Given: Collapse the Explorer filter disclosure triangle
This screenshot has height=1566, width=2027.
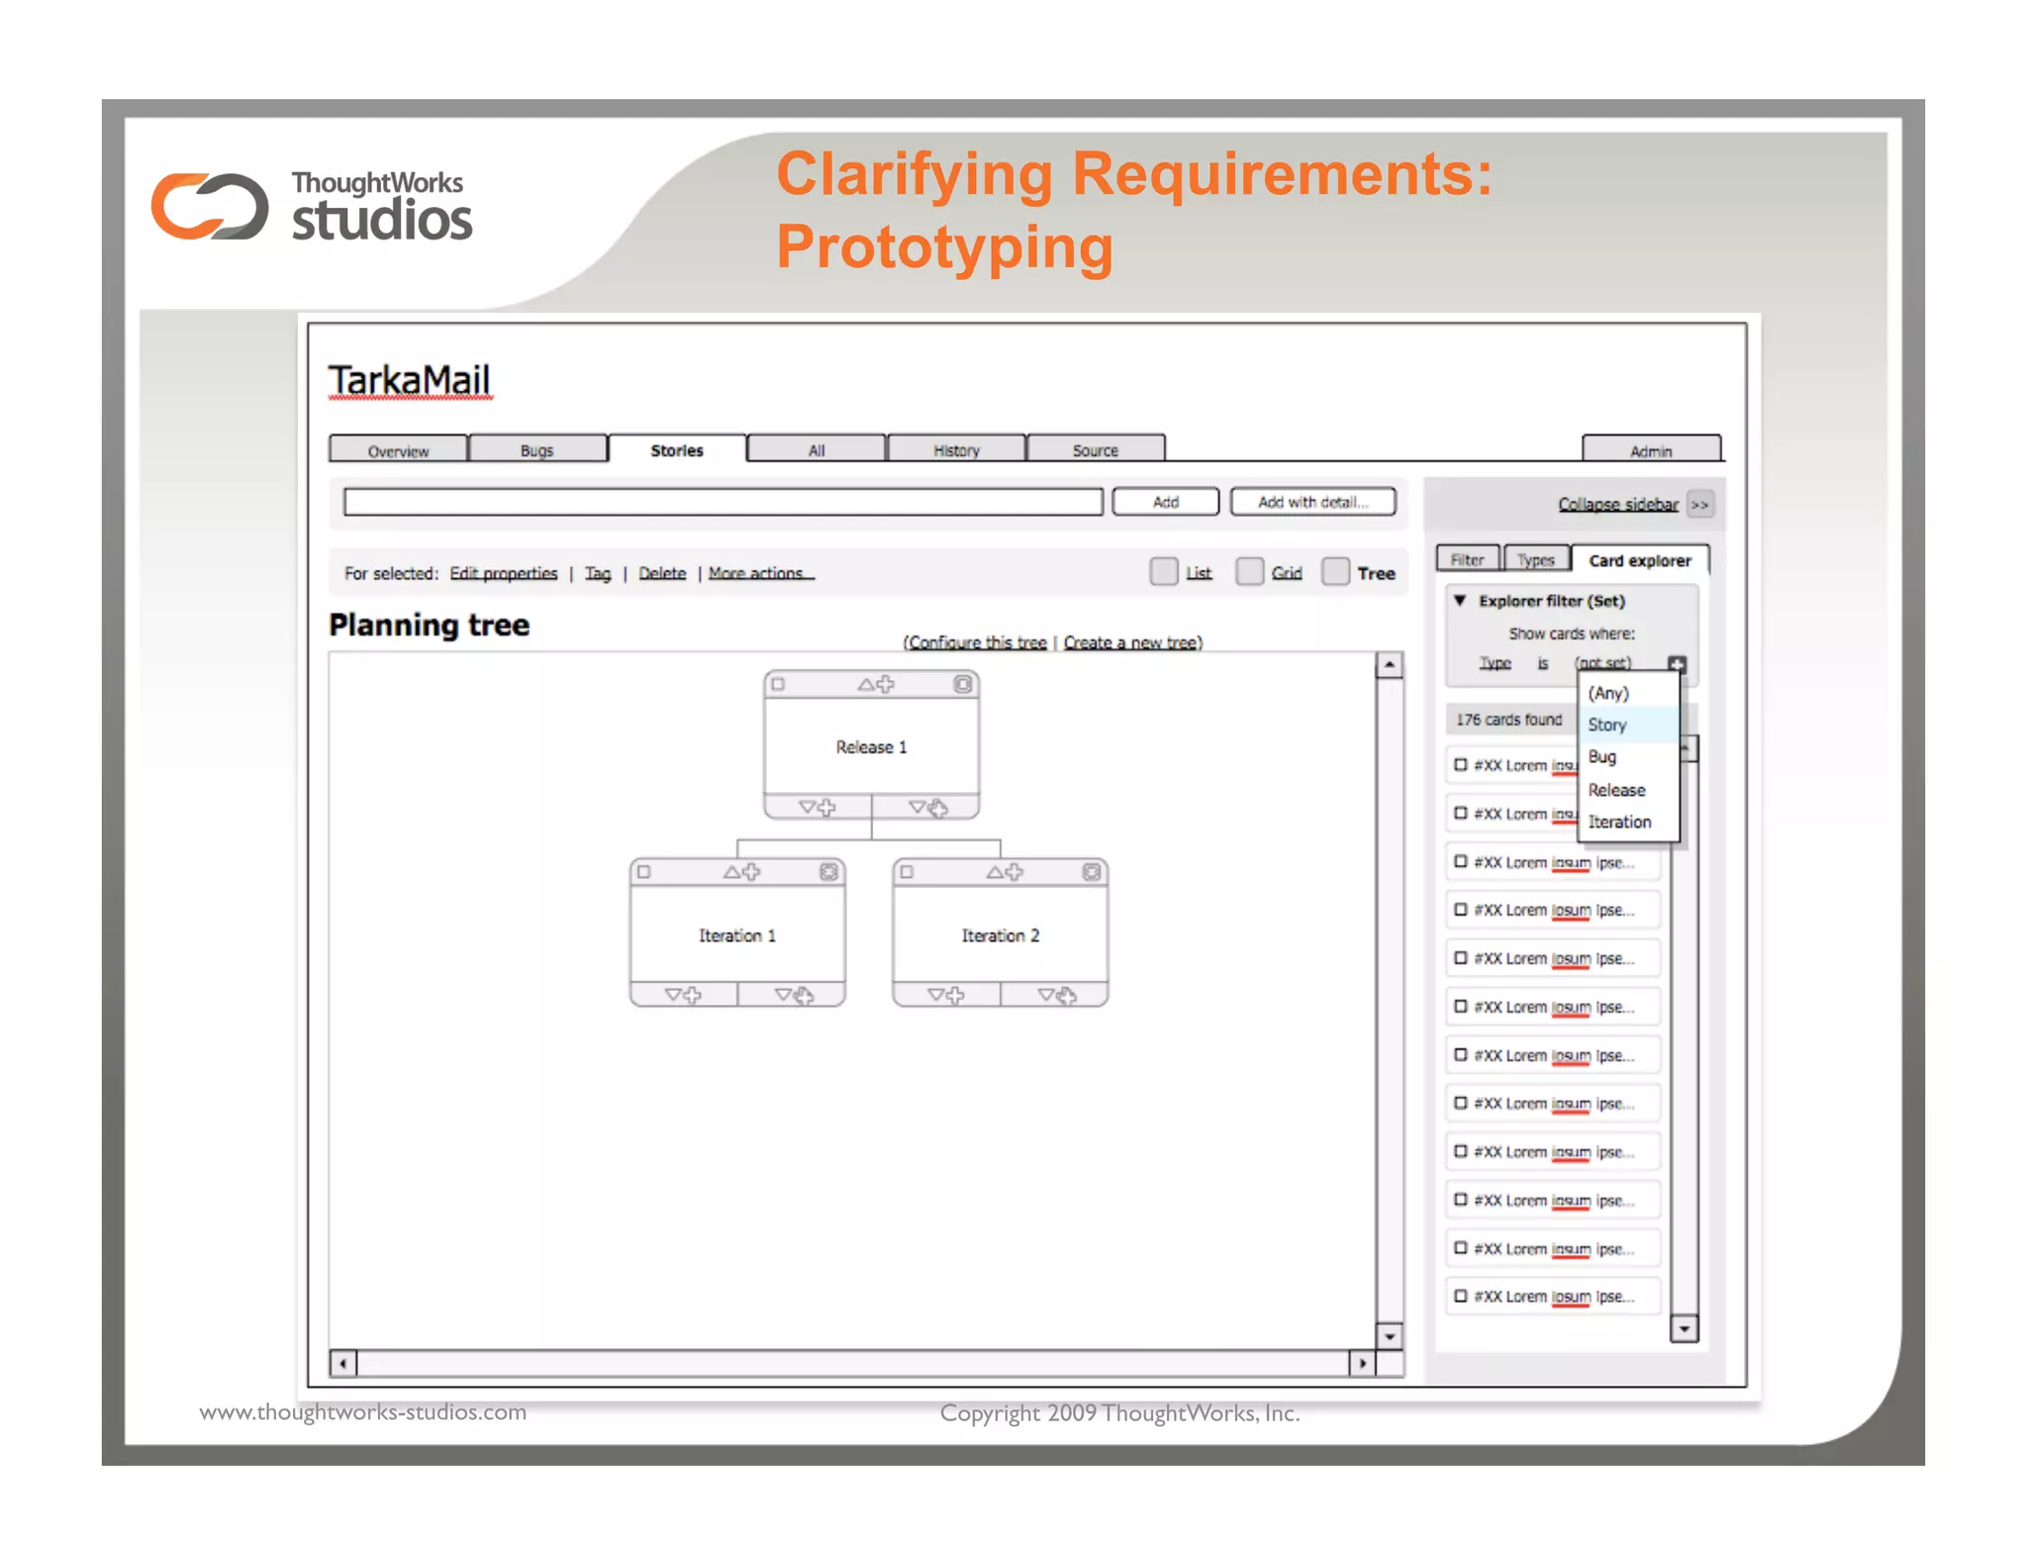Looking at the screenshot, I should pyautogui.click(x=1460, y=601).
